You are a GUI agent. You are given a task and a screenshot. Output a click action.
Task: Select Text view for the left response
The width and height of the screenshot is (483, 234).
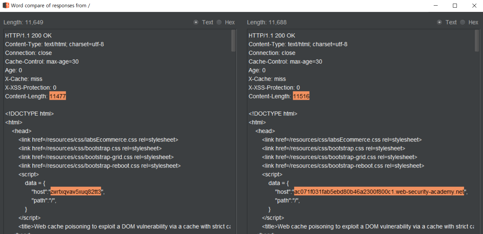pyautogui.click(x=196, y=22)
